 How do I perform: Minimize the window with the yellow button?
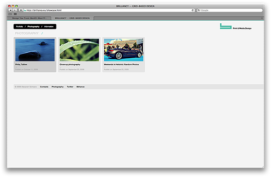pos(13,6)
